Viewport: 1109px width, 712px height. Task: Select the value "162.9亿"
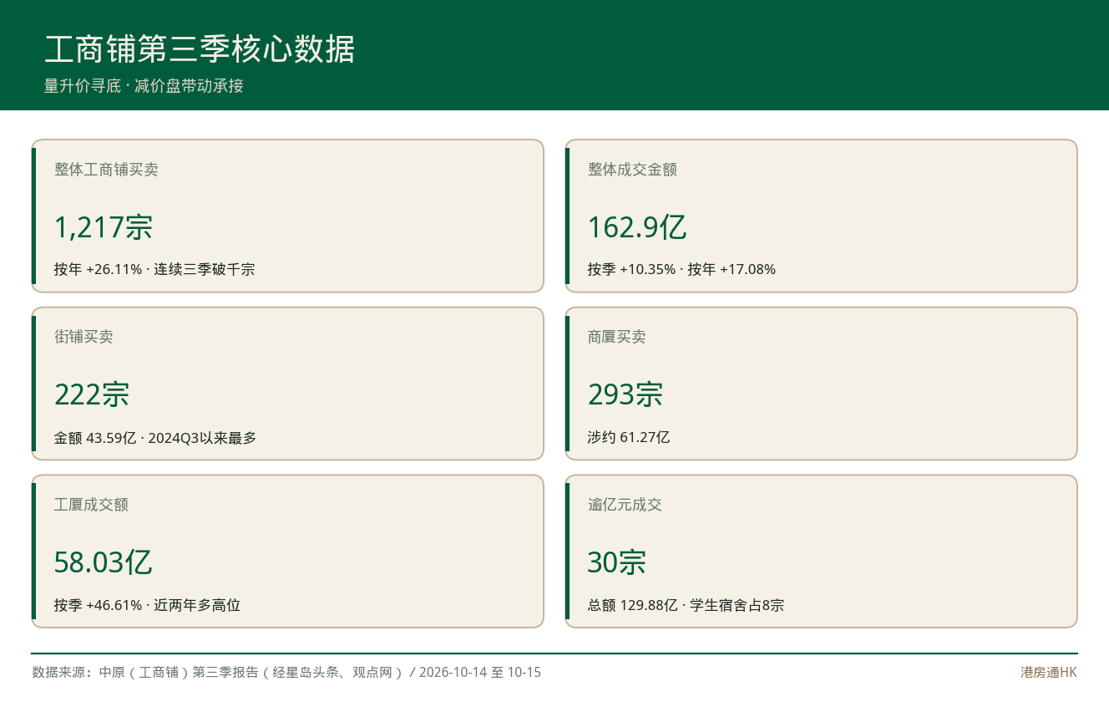click(x=637, y=227)
